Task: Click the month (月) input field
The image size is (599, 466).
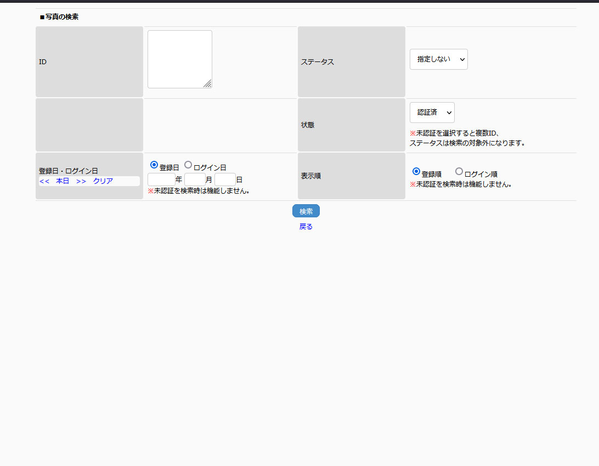Action: coord(195,179)
